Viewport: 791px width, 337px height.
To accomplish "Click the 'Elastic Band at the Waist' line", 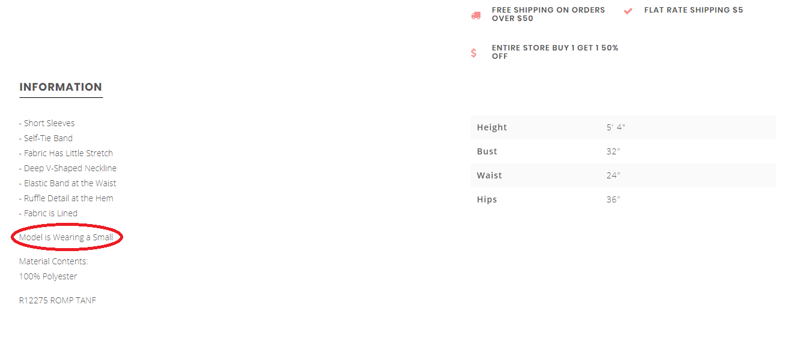I will (68, 183).
